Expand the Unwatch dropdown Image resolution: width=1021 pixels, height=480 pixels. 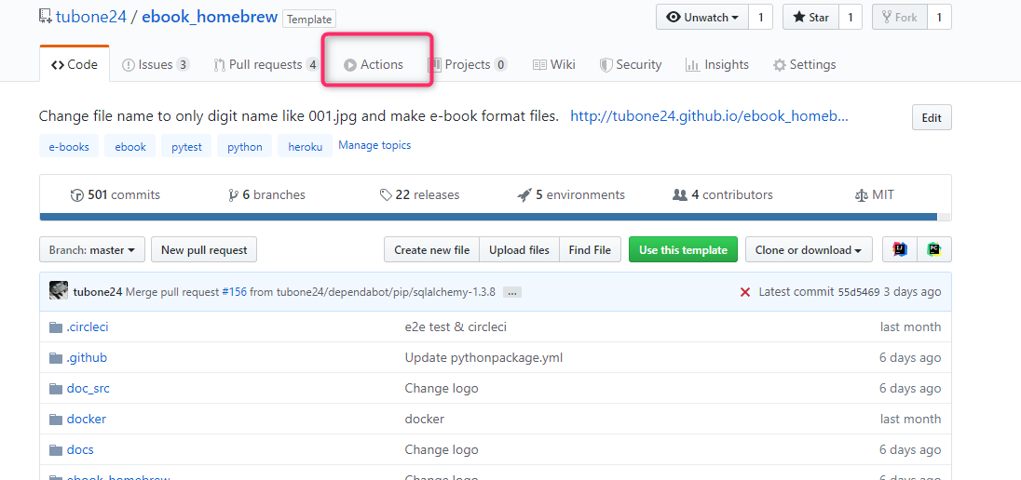click(x=702, y=18)
